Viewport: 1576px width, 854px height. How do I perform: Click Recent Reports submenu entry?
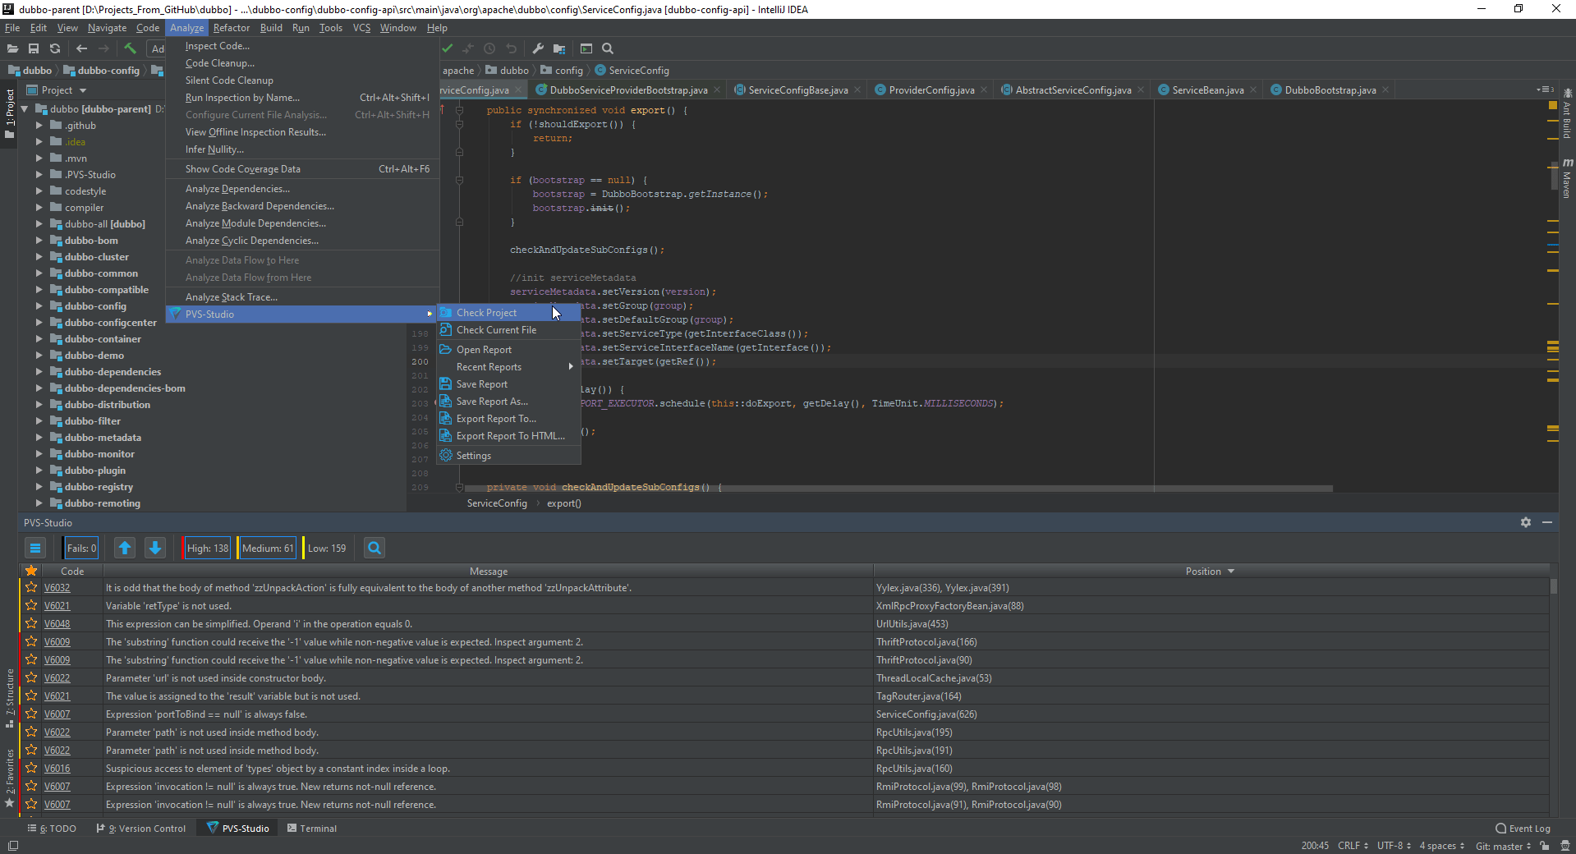tap(508, 367)
